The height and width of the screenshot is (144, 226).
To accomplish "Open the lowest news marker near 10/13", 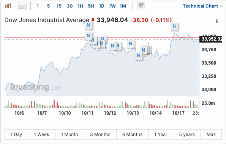I will [x=138, y=55].
